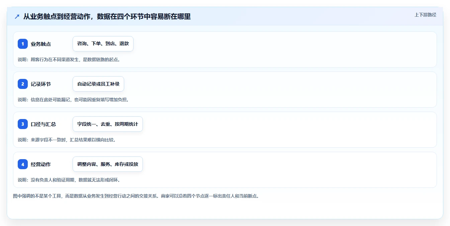Image resolution: width=450 pixels, height=226 pixels.
Task: Select the 自动记录或员工补录 chip
Action: pos(98,84)
